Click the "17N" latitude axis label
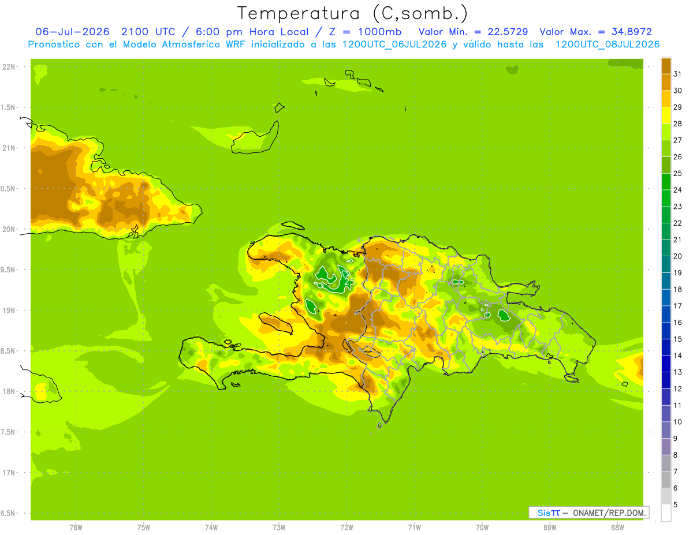 10,473
